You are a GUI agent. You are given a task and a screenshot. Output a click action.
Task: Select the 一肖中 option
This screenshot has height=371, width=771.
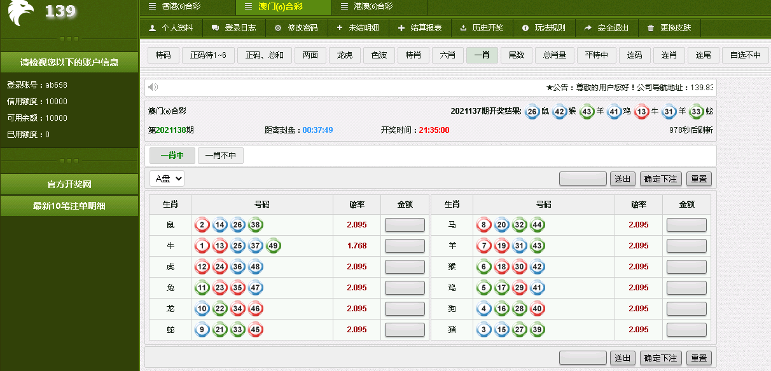[172, 155]
